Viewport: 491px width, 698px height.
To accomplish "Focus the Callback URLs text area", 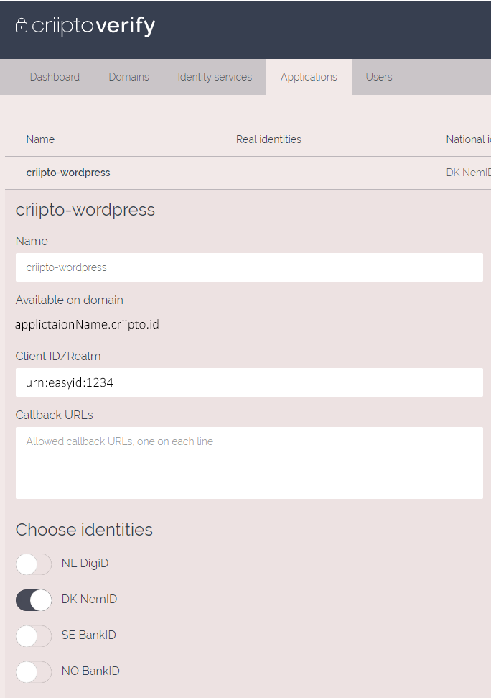I will (249, 463).
